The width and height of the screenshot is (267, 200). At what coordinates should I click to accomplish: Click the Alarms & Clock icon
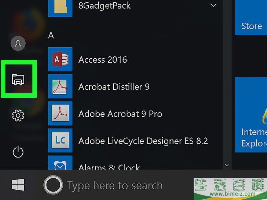point(60,163)
